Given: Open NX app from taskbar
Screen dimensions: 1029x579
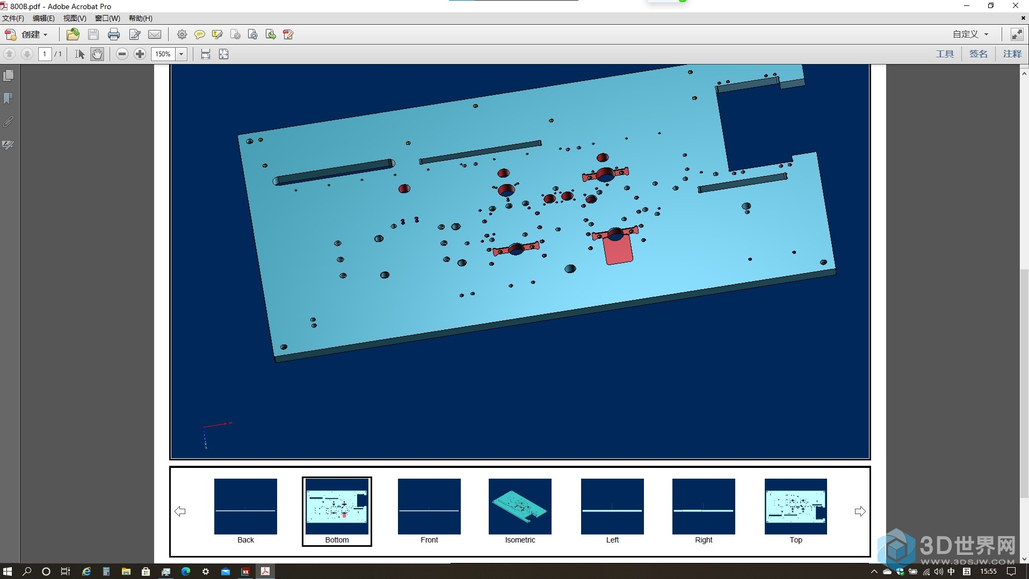Looking at the screenshot, I should 245,571.
